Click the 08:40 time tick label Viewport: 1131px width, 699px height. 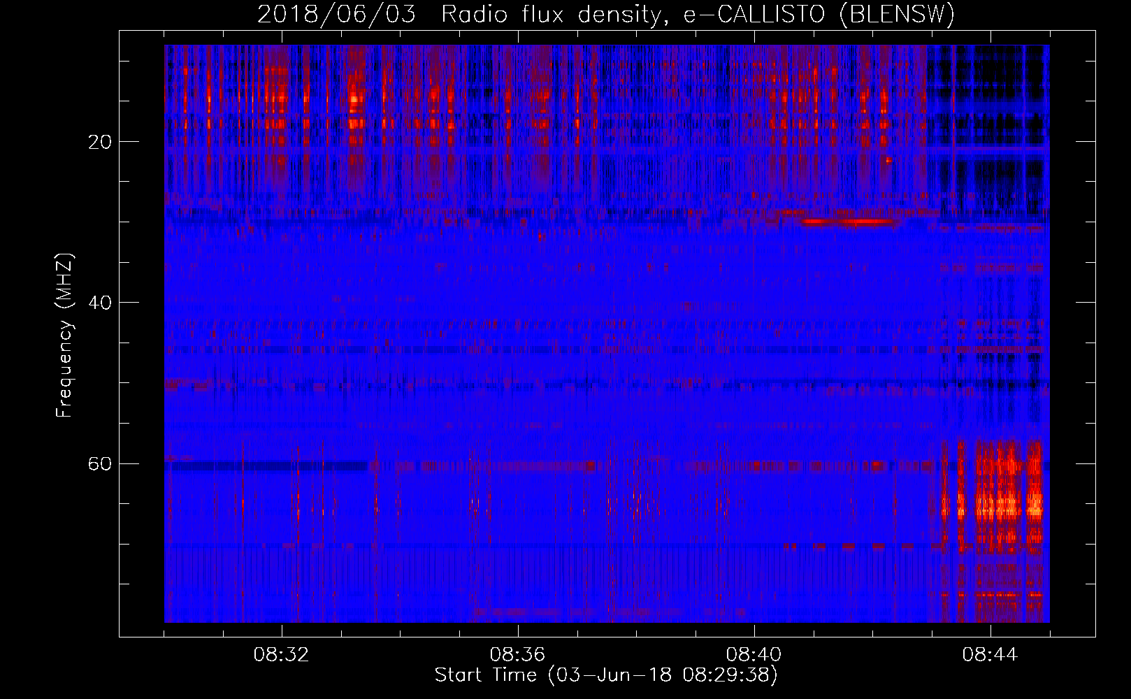point(754,655)
